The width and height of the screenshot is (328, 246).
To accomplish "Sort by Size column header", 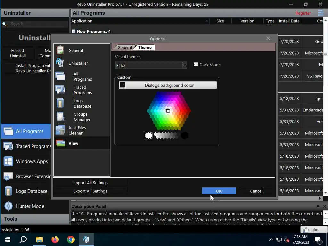I will (x=220, y=21).
